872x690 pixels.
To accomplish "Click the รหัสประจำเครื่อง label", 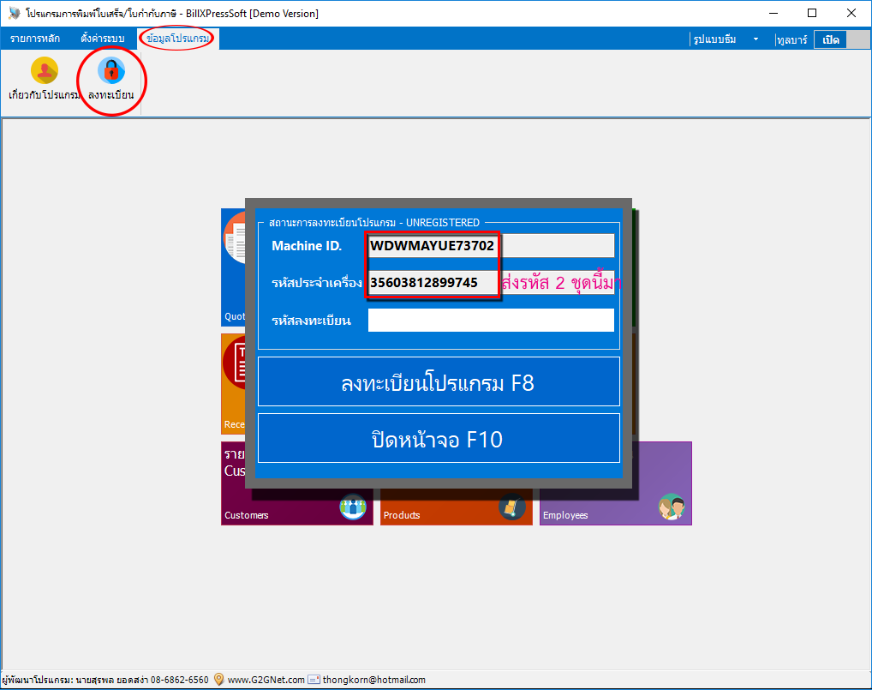I will tap(316, 283).
